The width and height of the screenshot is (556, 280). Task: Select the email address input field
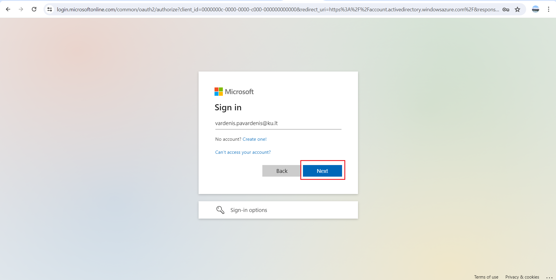point(278,123)
